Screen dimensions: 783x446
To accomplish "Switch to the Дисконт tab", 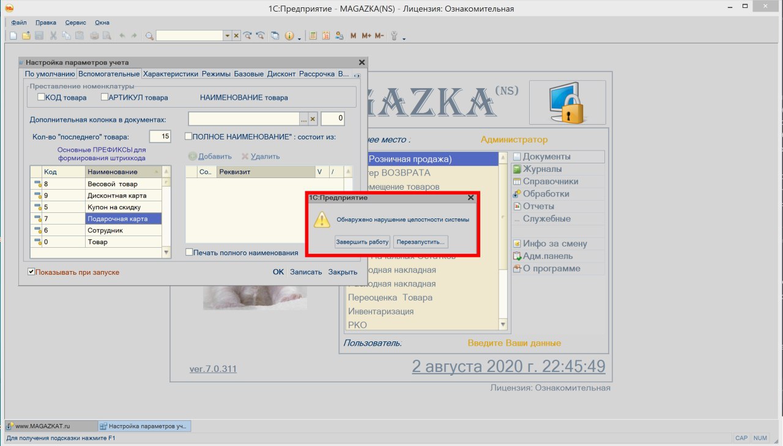I will click(x=281, y=74).
